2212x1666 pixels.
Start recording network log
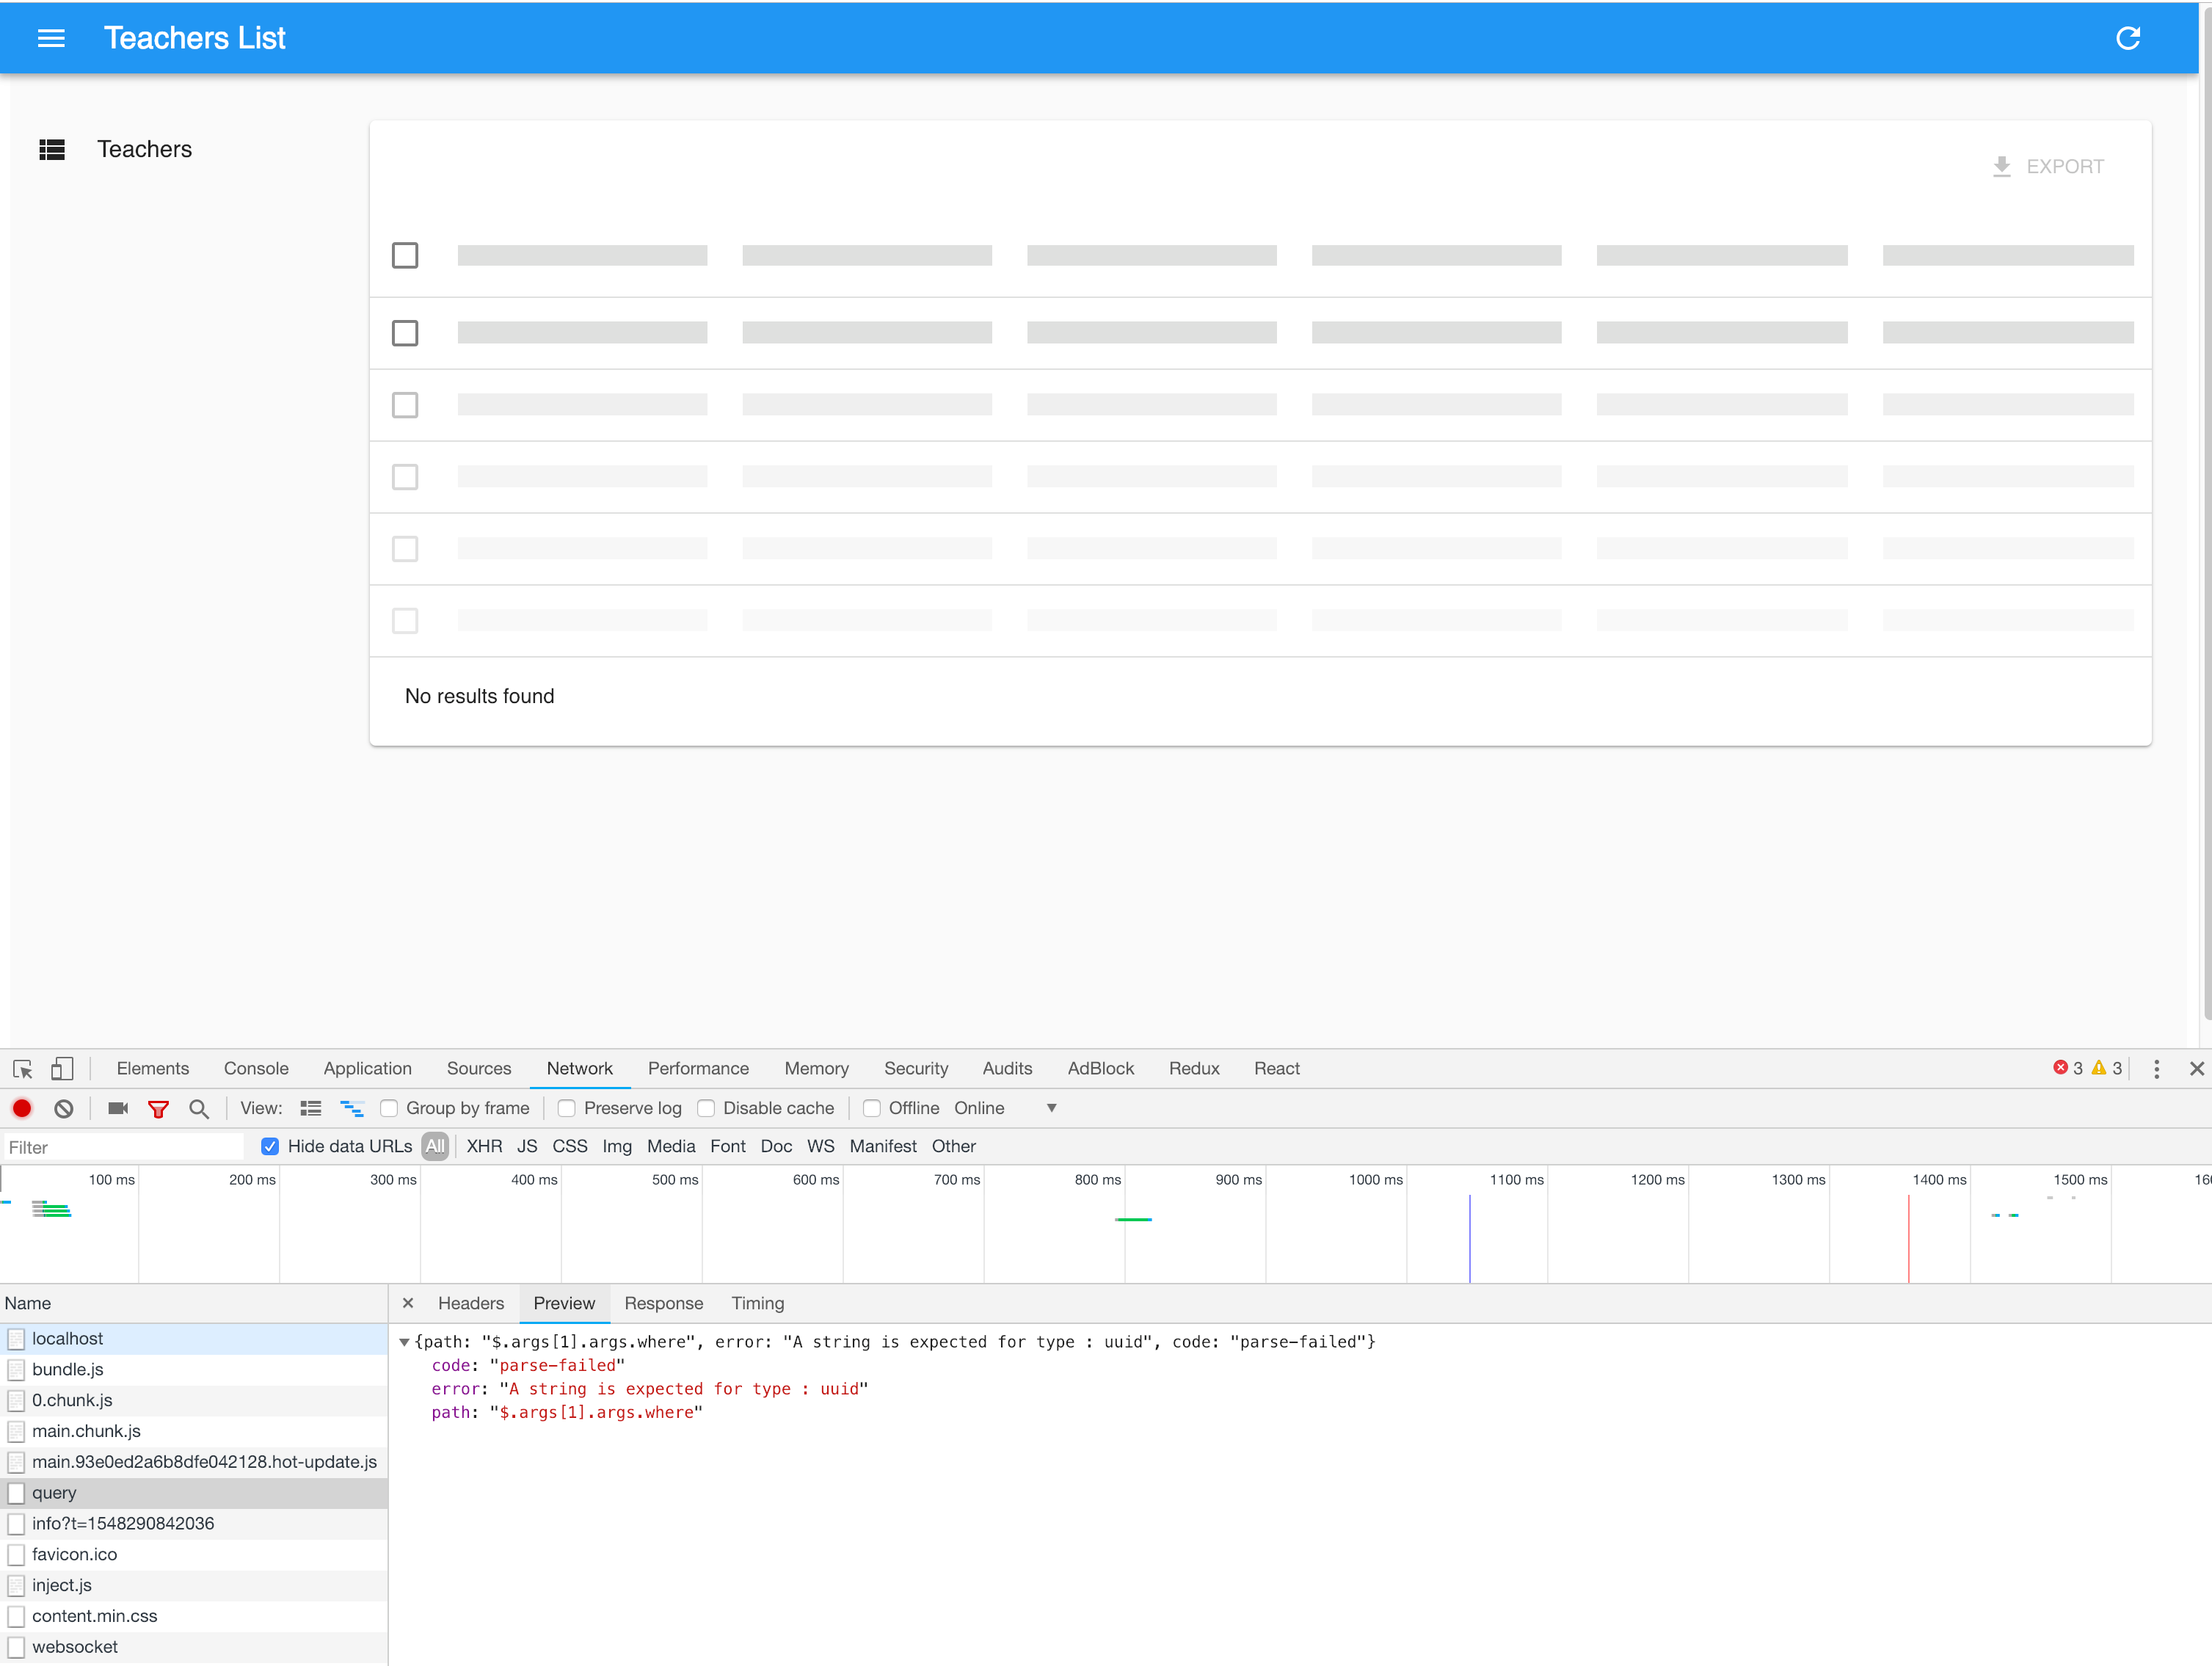(x=22, y=1108)
